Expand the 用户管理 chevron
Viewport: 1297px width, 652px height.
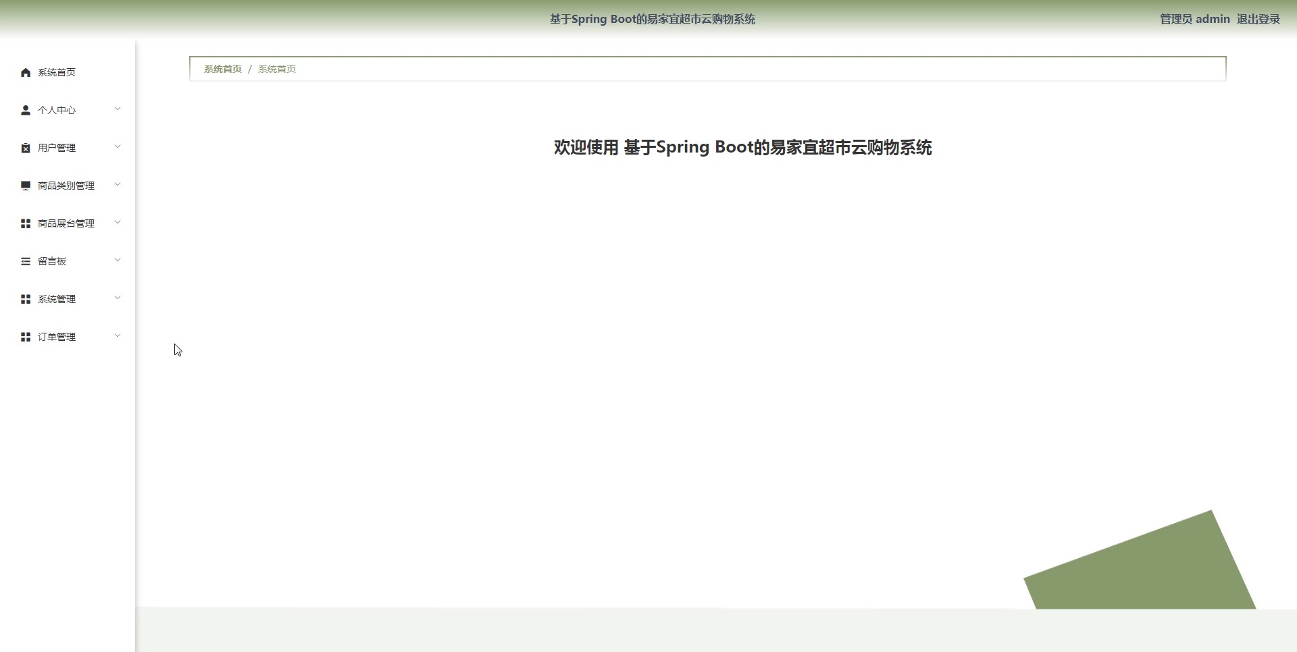(x=118, y=146)
